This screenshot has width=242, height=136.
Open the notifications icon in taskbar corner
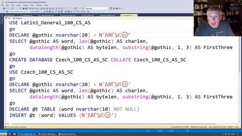pyautogui.click(x=238, y=134)
